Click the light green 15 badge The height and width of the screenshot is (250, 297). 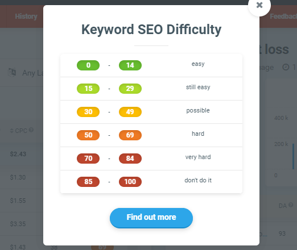pyautogui.click(x=88, y=89)
